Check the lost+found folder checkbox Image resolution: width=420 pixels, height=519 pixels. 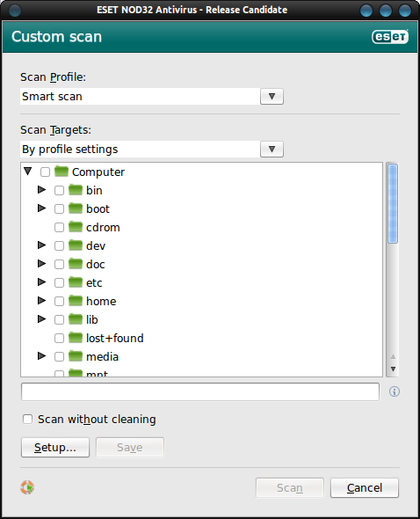click(x=59, y=339)
